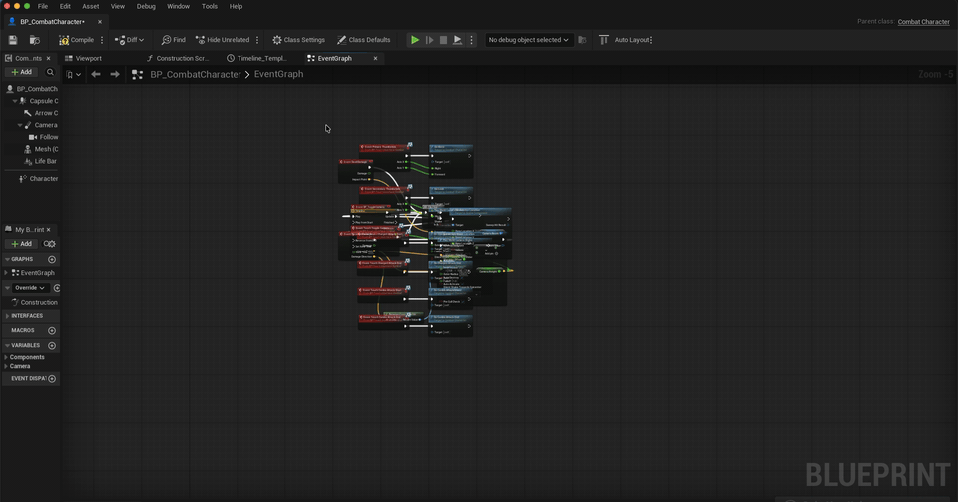This screenshot has height=502, width=958.
Task: Select the Mesh component
Action: (x=41, y=149)
